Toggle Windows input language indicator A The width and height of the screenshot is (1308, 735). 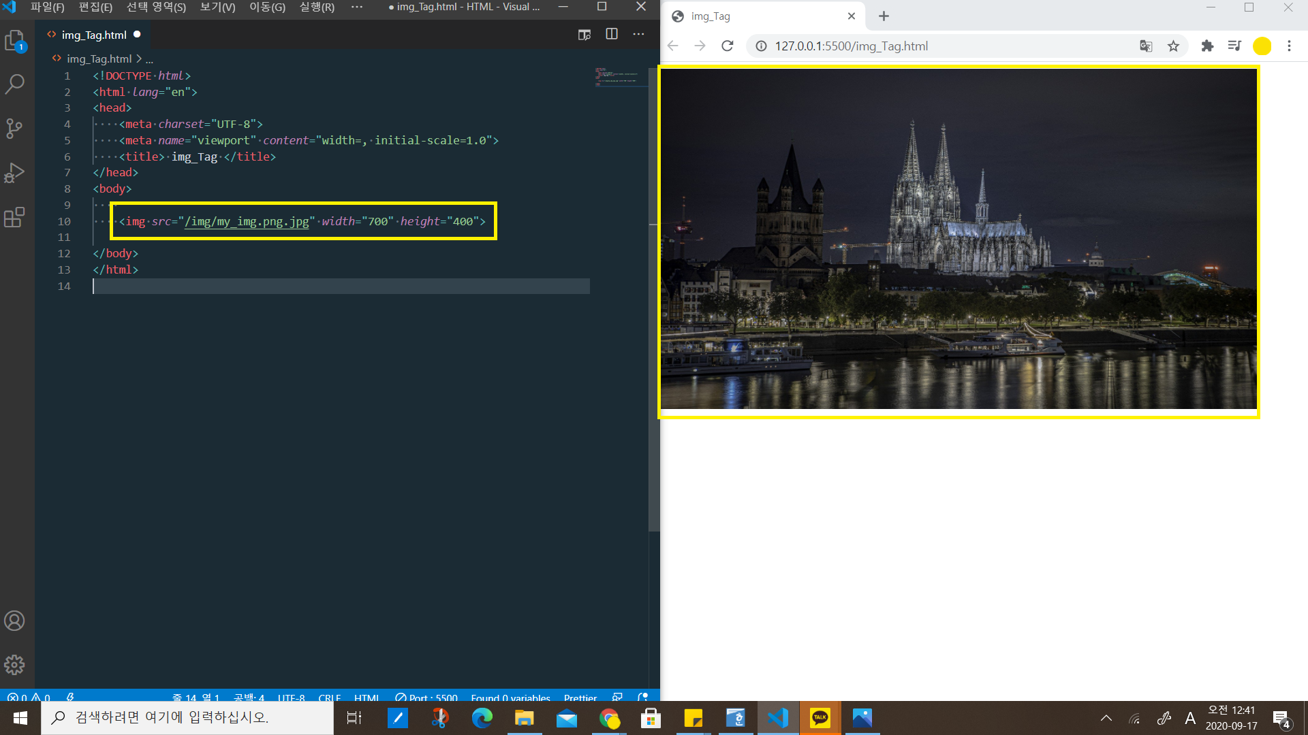(x=1190, y=718)
